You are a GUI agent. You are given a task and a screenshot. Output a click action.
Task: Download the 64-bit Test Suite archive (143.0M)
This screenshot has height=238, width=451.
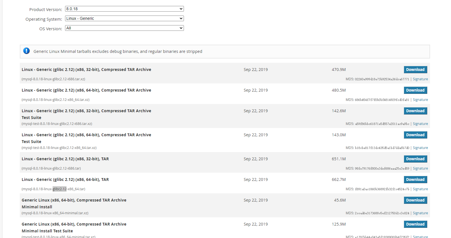(x=415, y=135)
